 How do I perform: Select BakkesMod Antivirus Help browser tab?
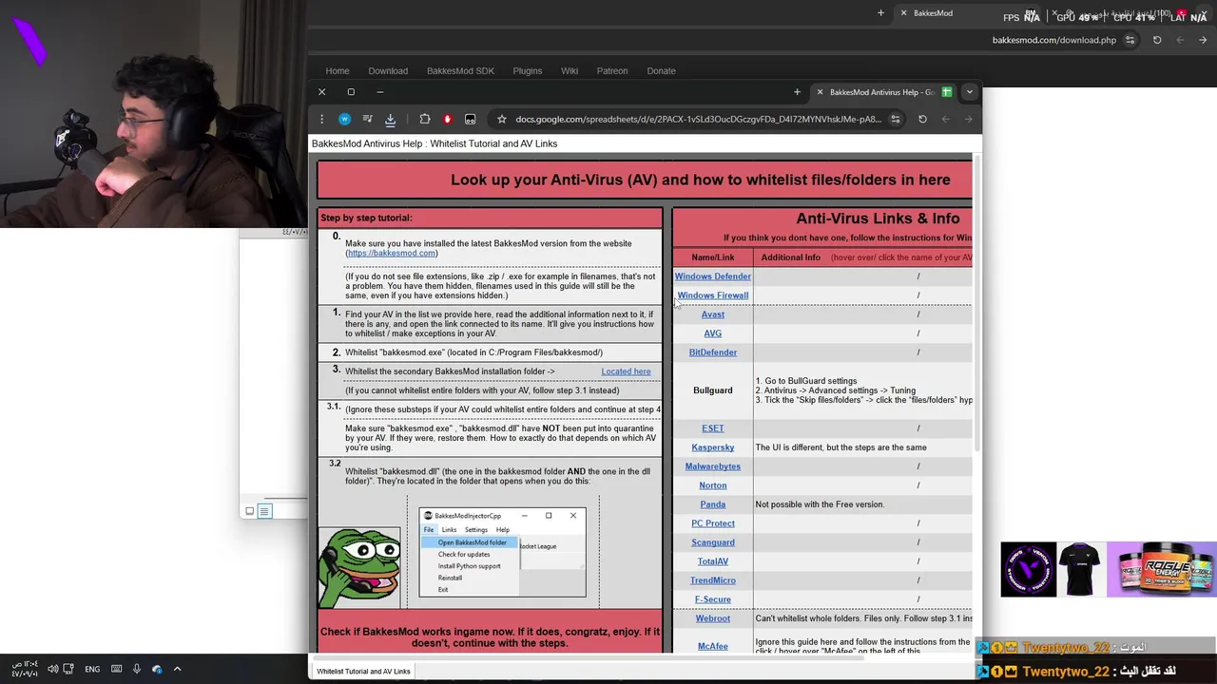[883, 92]
